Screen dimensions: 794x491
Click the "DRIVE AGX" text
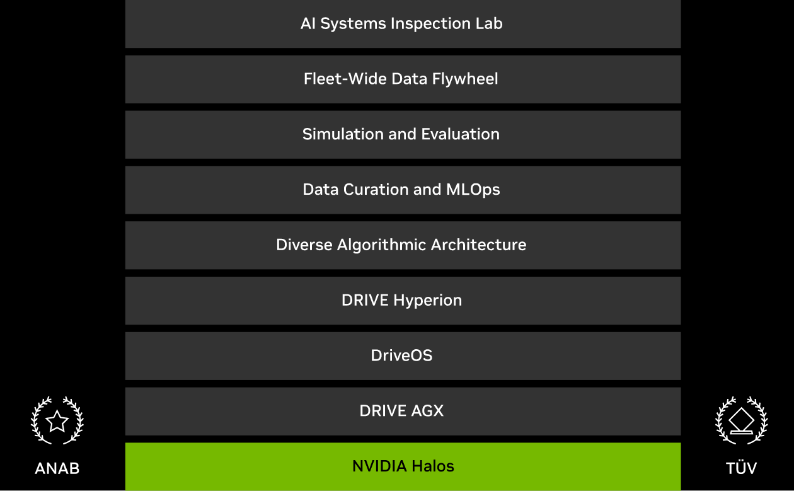tap(401, 411)
